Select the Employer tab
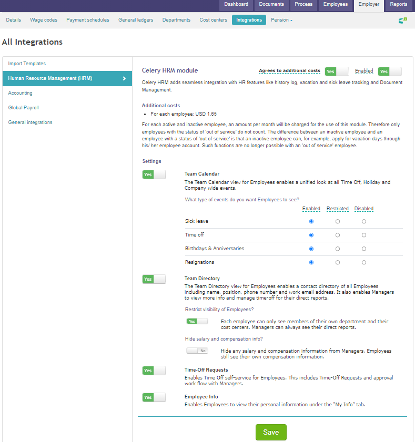Viewport: 415px width, 442px height. [x=369, y=5]
